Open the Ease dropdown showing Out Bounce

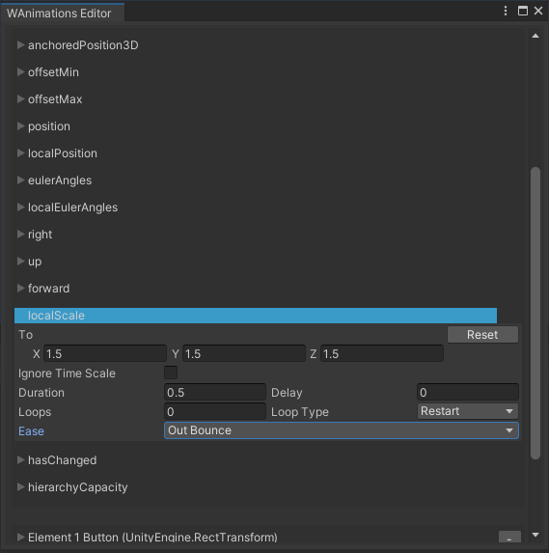[x=342, y=430]
